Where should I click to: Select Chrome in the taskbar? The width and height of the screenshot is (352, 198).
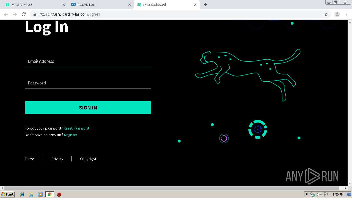(50, 194)
